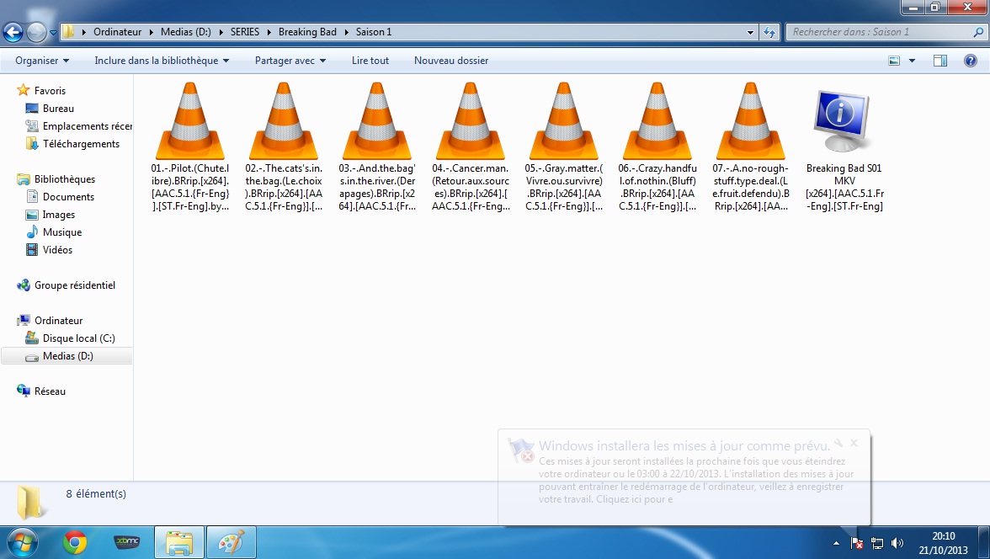The height and width of the screenshot is (559, 990).
Task: Select the 02 The cat's in the bag file
Action: (284, 146)
